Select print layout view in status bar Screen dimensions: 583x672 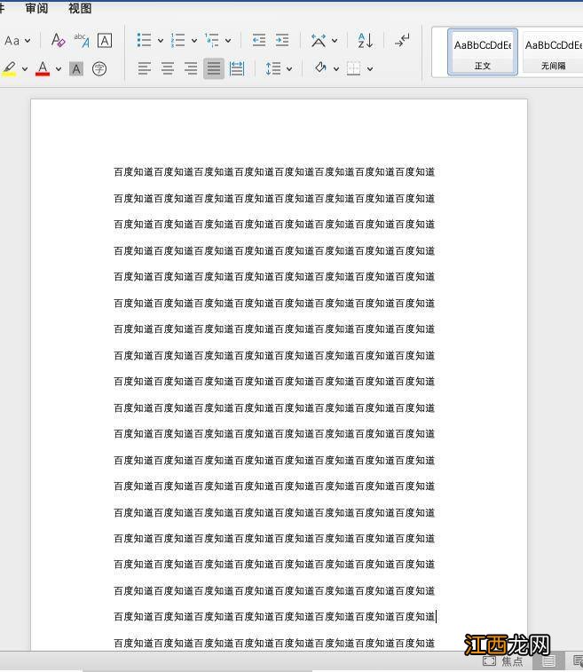pos(548,661)
